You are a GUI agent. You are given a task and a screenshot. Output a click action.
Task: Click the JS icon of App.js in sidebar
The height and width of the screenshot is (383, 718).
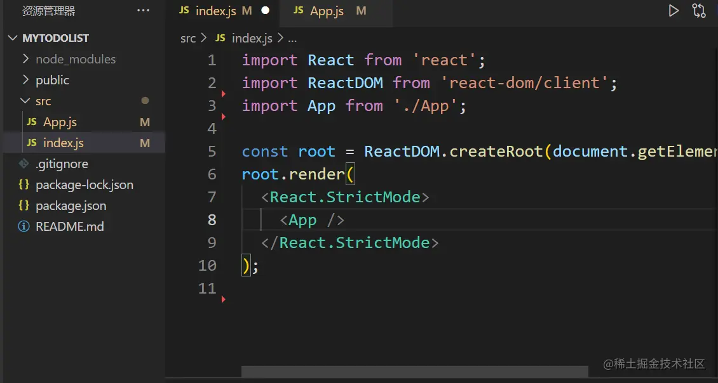tap(32, 122)
